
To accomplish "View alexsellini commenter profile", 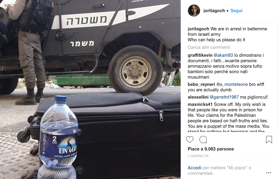I will pyautogui.click(x=198, y=97).
